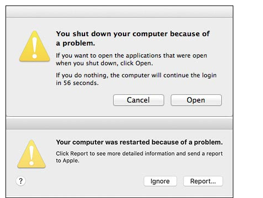Image resolution: width=263 pixels, height=198 pixels.
Task: Click the upper dialog's yellow warning icon
Action: [35, 46]
